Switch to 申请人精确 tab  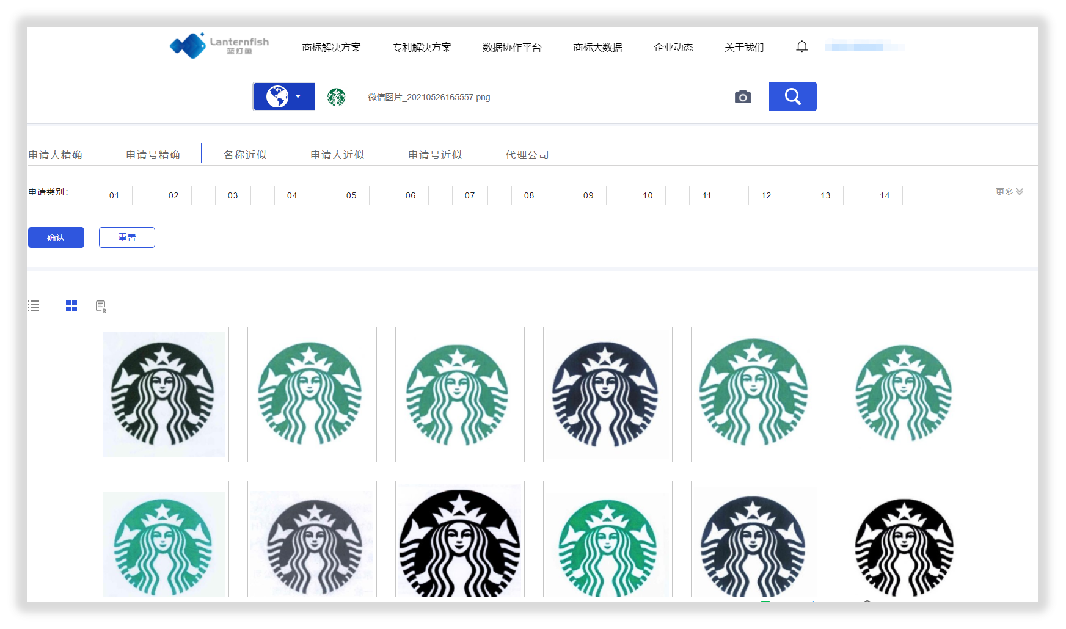pyautogui.click(x=55, y=155)
